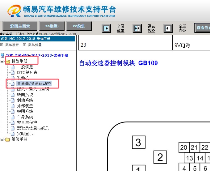Click the 驾驶员信息与娱乐 document icon
210x171 pixels.
click(x=12, y=128)
